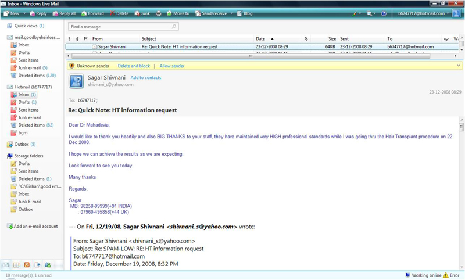
Task: Click the Delete and block link
Action: coord(134,66)
